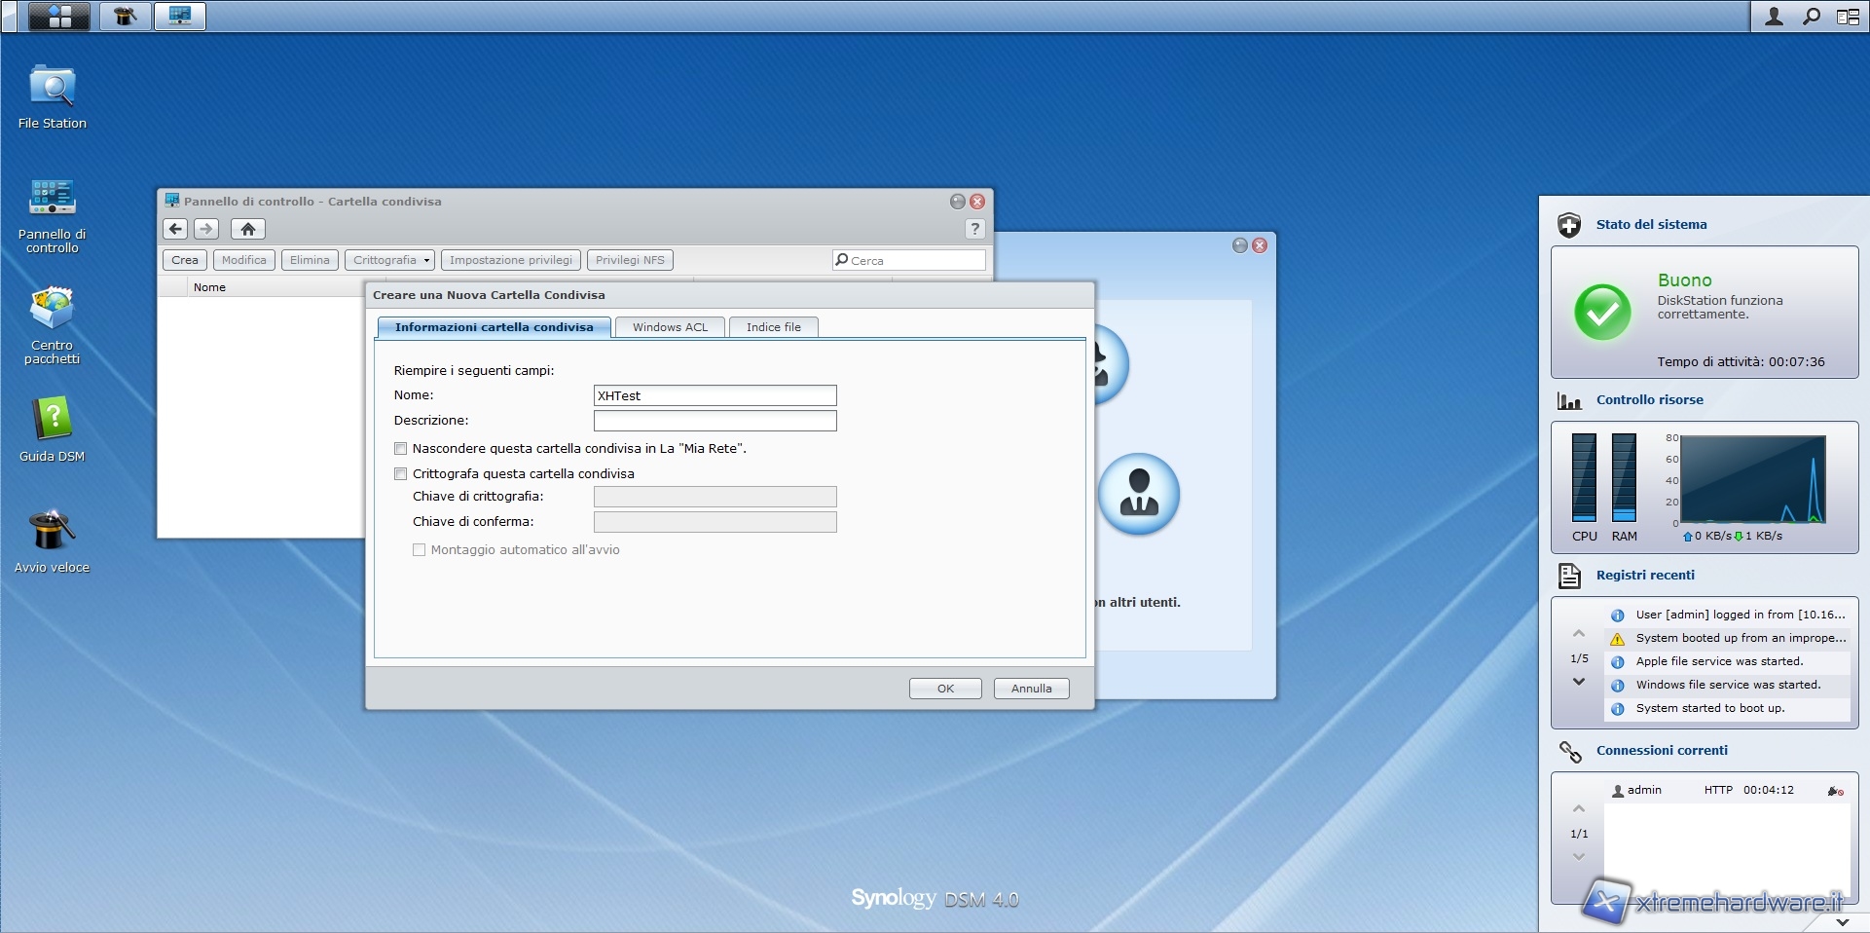Toggle Montaggio automatico all'avvio checkbox

click(x=419, y=550)
